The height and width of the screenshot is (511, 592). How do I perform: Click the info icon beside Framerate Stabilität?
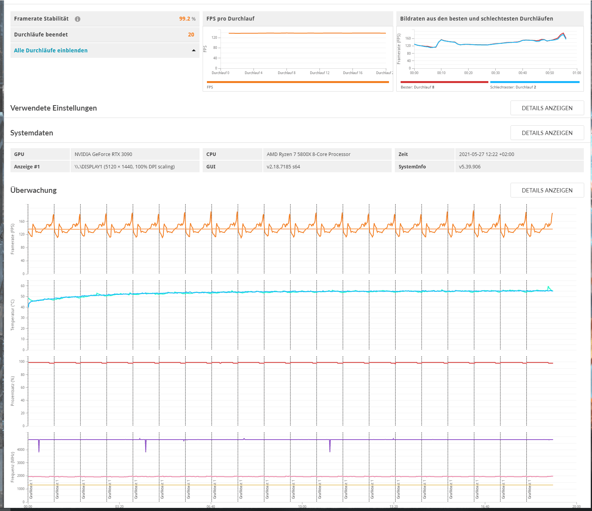[x=78, y=19]
